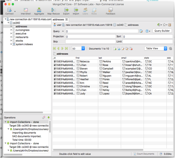
Task: Click into the Limit input field
Action: pos(147,42)
